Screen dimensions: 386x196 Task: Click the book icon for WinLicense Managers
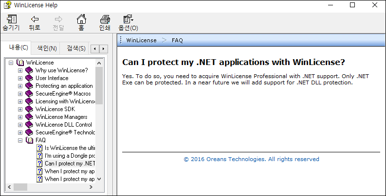coord(29,117)
